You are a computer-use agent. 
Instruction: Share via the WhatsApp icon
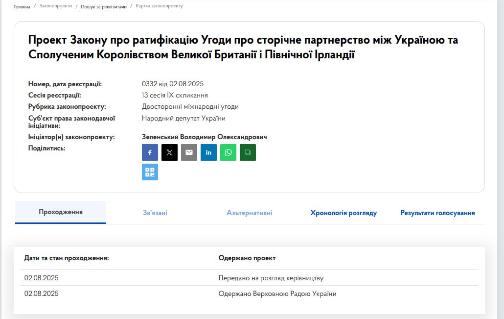(x=228, y=152)
